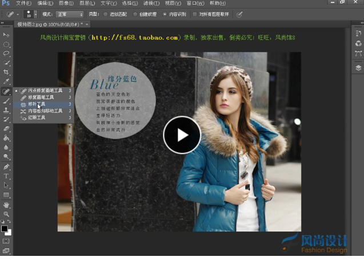
Task: Select the Rectangle shape tool
Action: click(x=6, y=195)
